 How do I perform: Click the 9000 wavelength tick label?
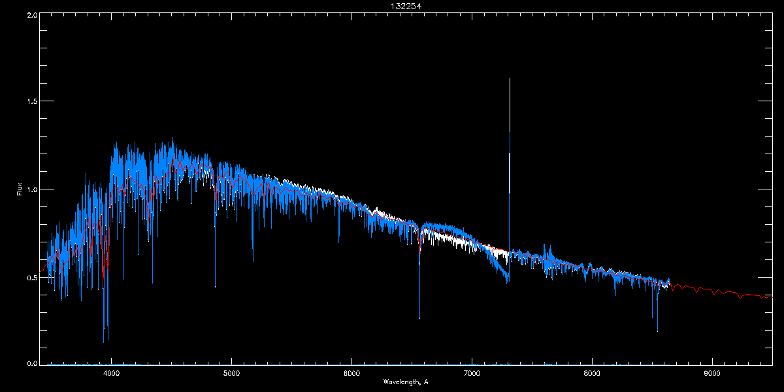click(x=713, y=374)
